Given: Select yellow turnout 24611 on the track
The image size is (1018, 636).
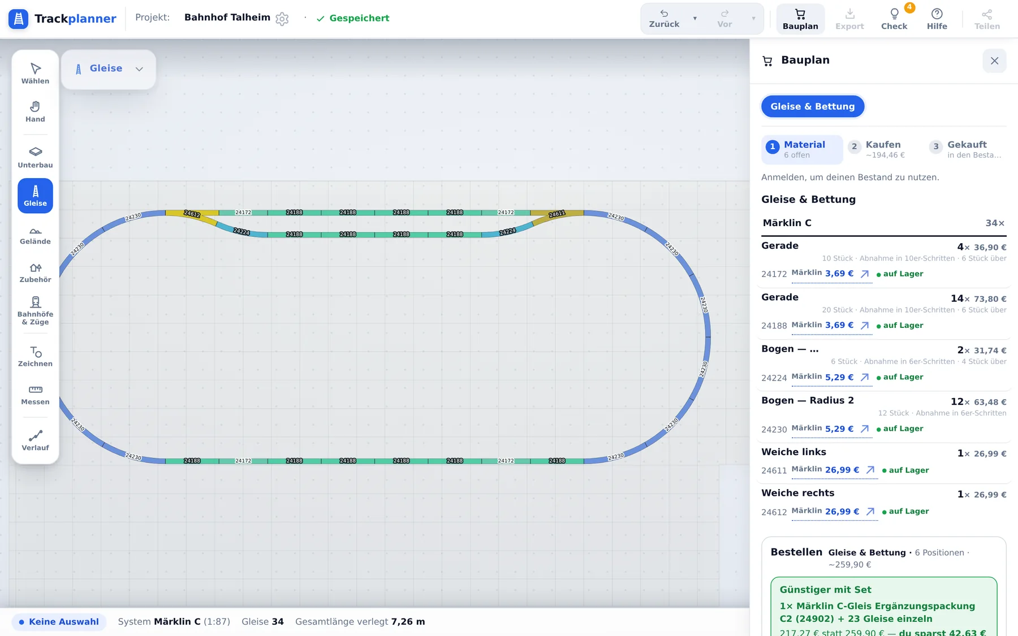Looking at the screenshot, I should point(558,215).
